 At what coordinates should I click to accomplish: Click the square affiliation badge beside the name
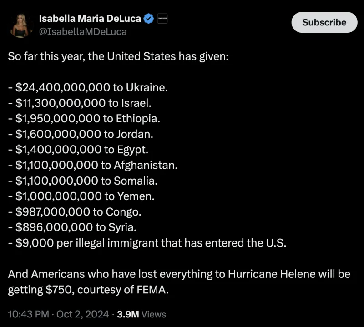click(x=162, y=19)
